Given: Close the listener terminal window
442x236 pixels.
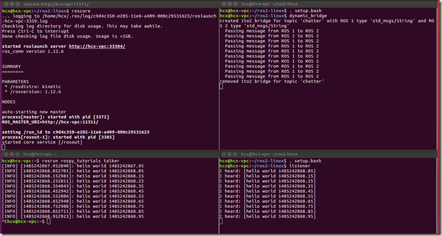Looking at the screenshot, I should tap(224, 154).
